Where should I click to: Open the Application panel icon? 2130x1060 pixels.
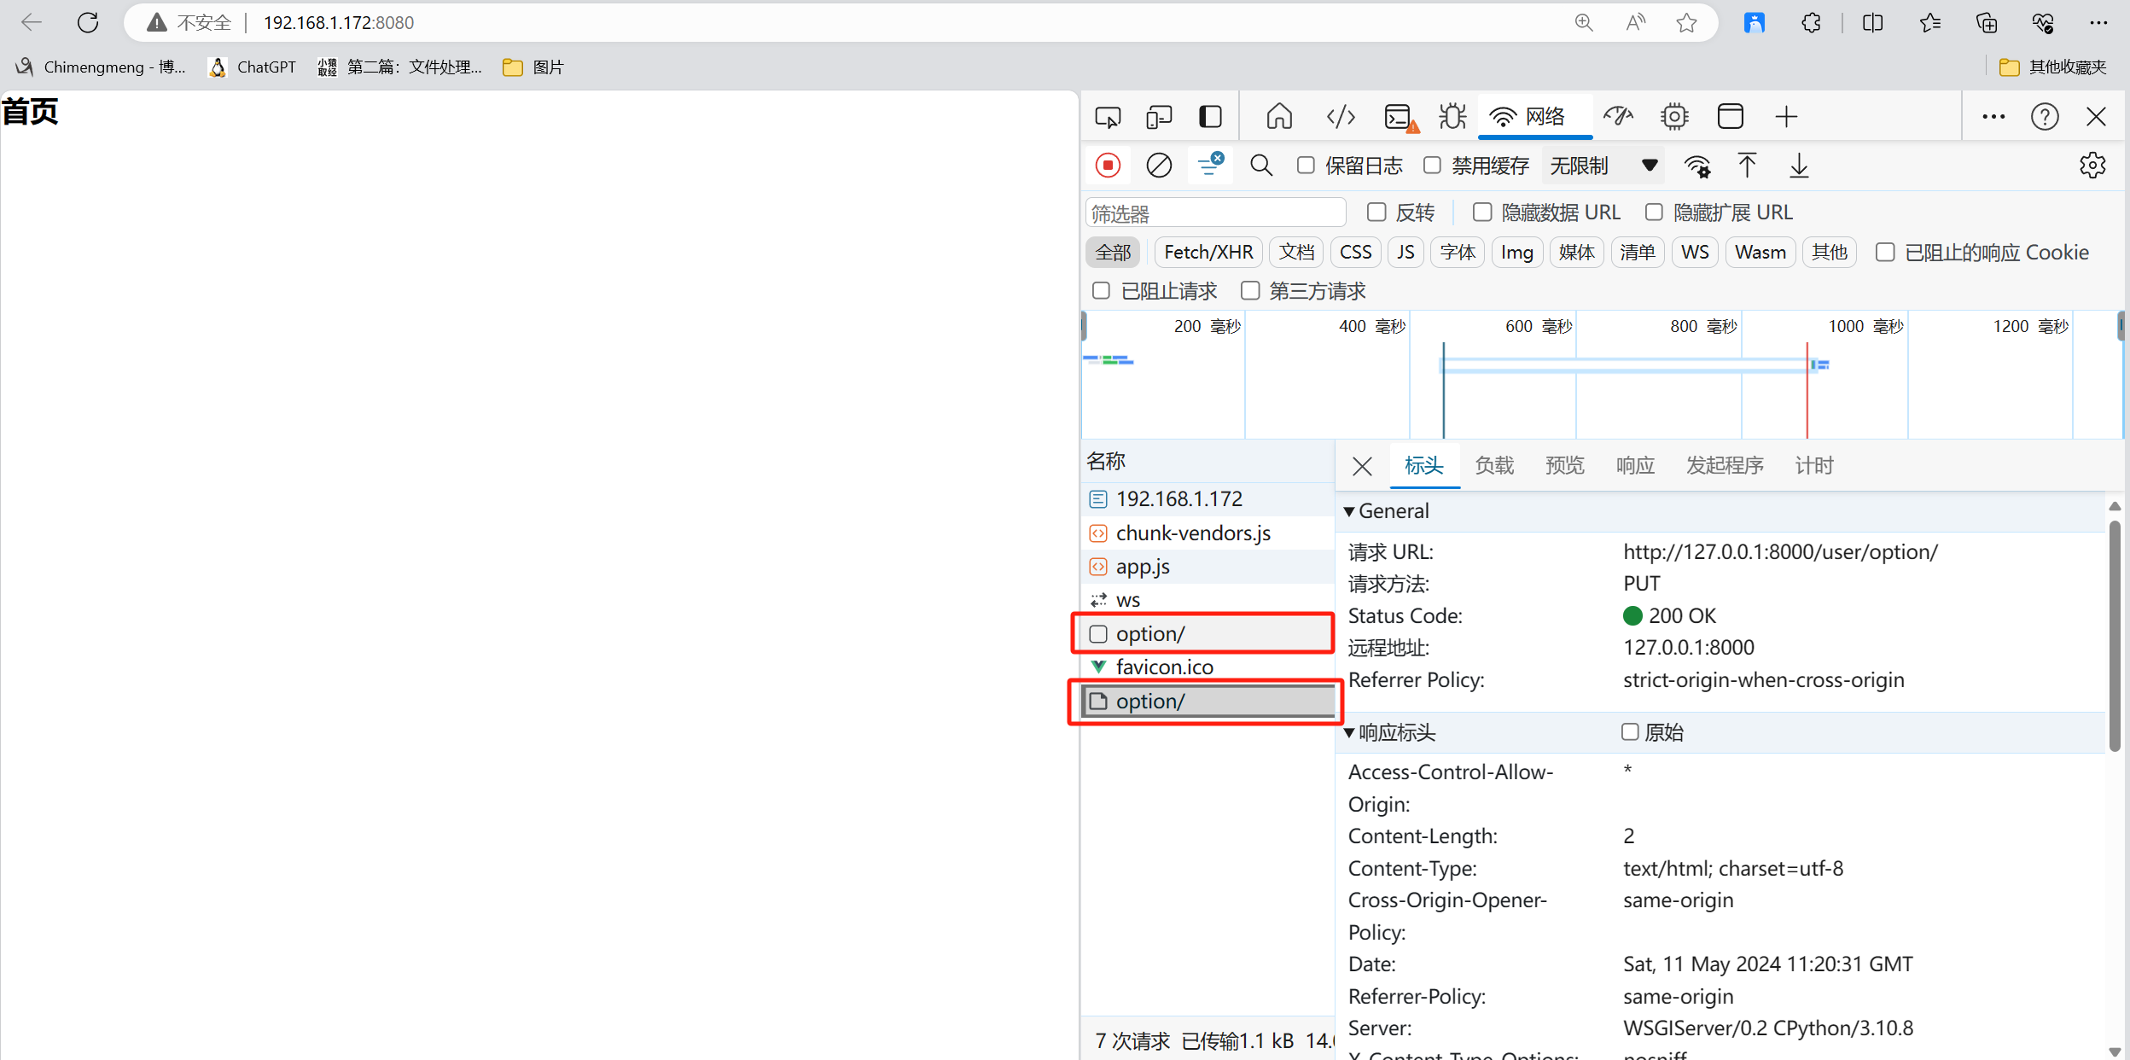click(1731, 116)
